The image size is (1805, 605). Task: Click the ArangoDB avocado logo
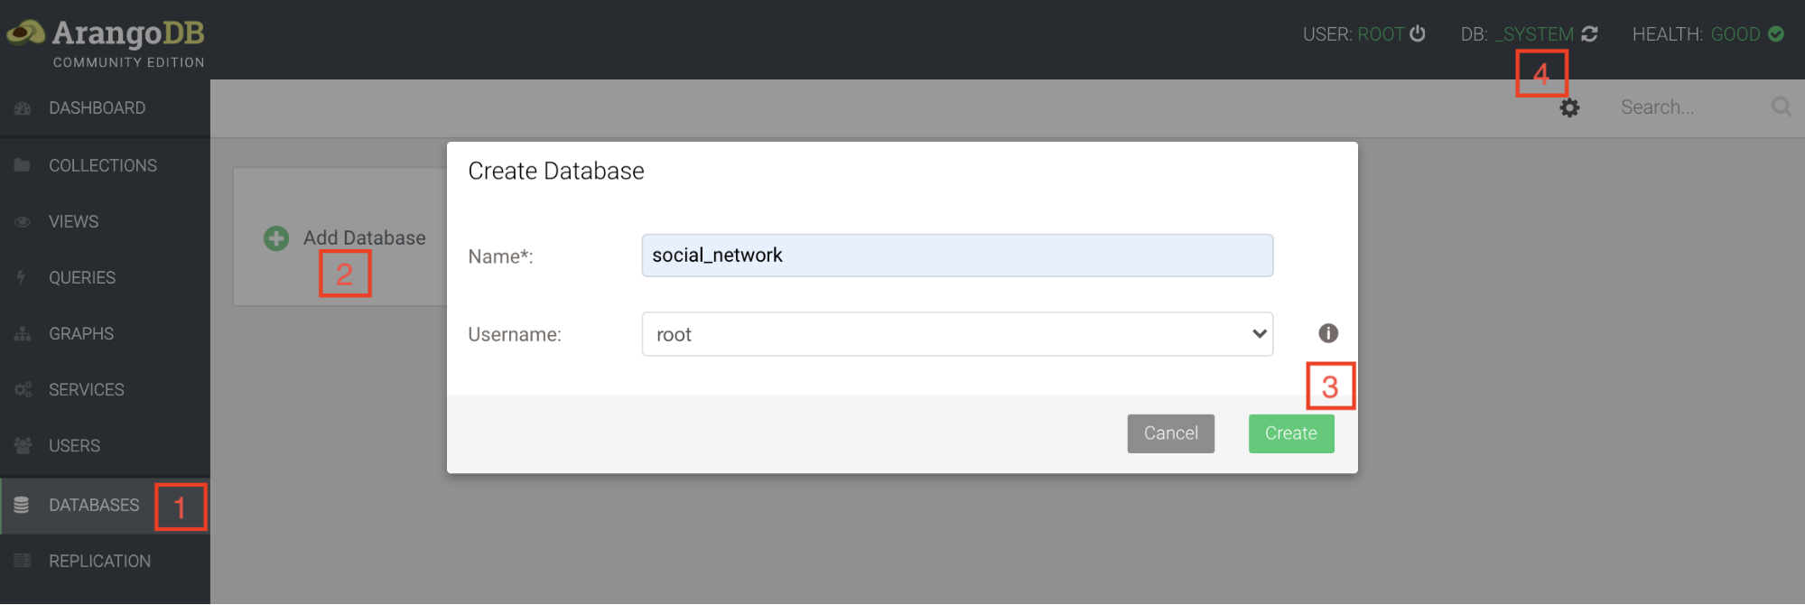(x=25, y=33)
